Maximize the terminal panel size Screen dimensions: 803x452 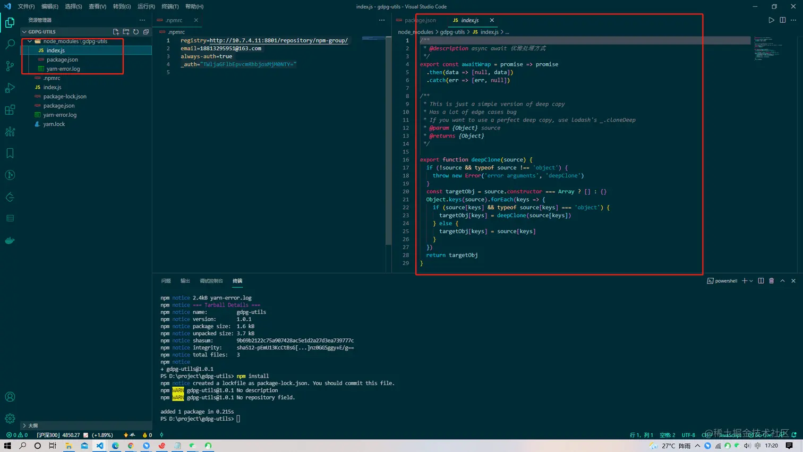tap(782, 281)
